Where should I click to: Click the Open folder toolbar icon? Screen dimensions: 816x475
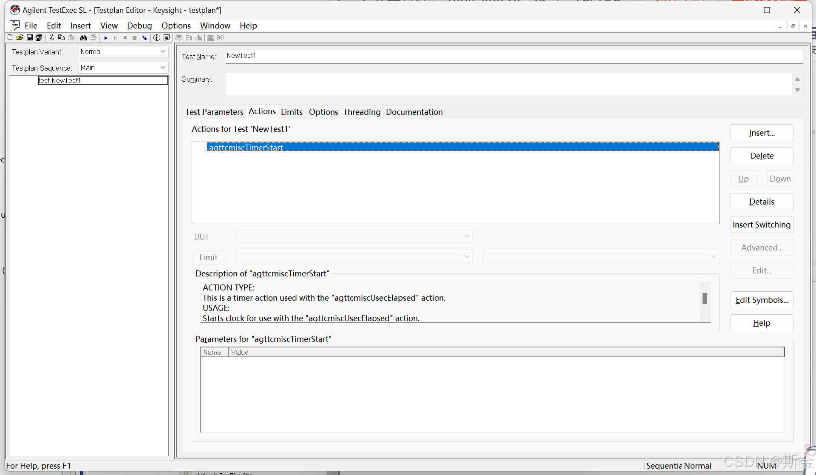coord(20,38)
